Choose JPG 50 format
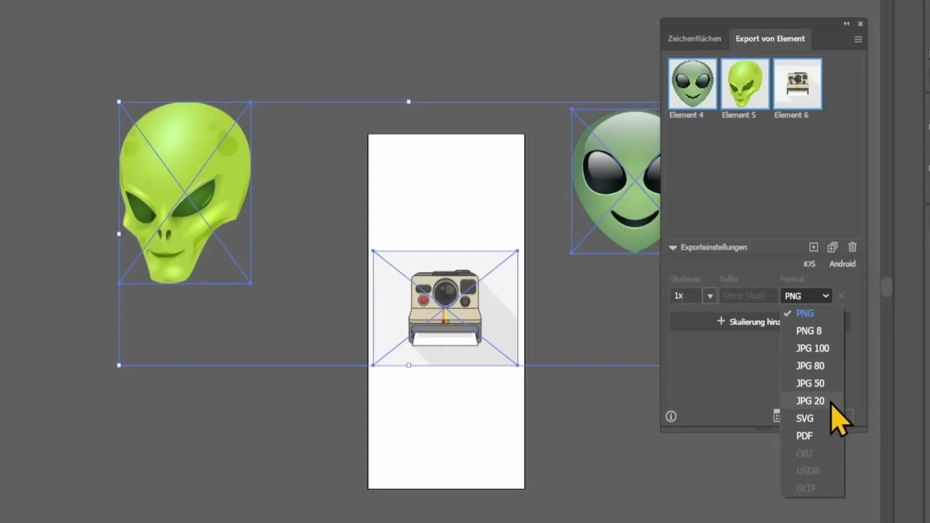 coord(812,383)
